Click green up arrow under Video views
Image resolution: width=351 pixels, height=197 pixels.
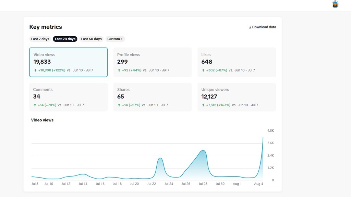coord(35,70)
